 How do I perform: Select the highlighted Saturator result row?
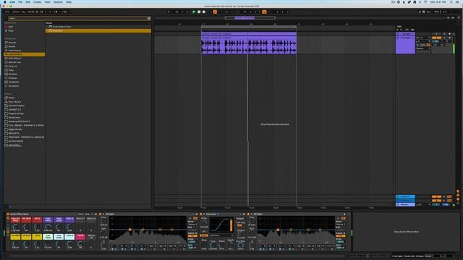(x=98, y=30)
